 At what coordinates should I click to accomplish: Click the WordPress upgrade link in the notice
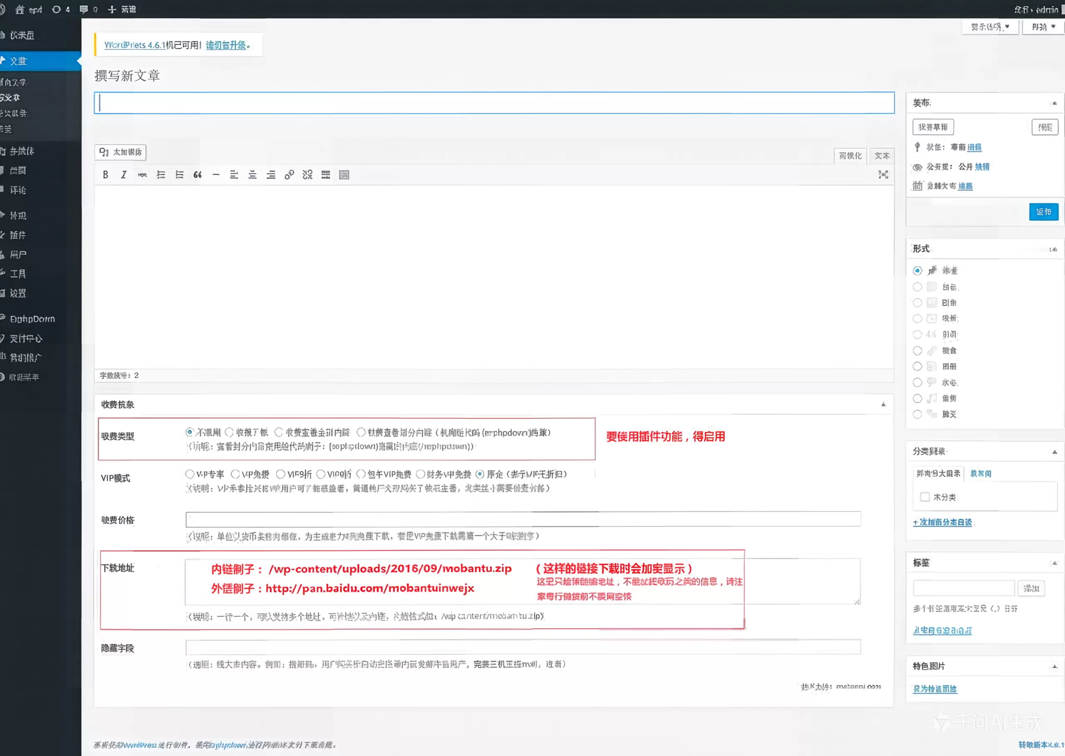click(226, 45)
